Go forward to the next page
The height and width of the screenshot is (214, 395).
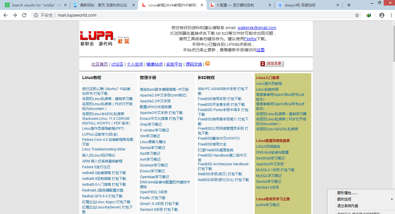tap(15, 15)
